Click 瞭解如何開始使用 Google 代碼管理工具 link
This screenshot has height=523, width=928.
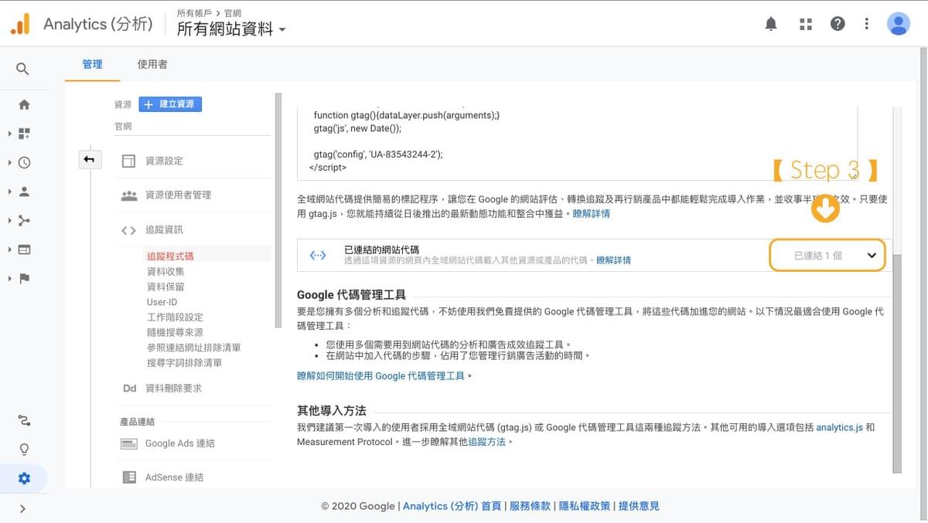click(381, 376)
